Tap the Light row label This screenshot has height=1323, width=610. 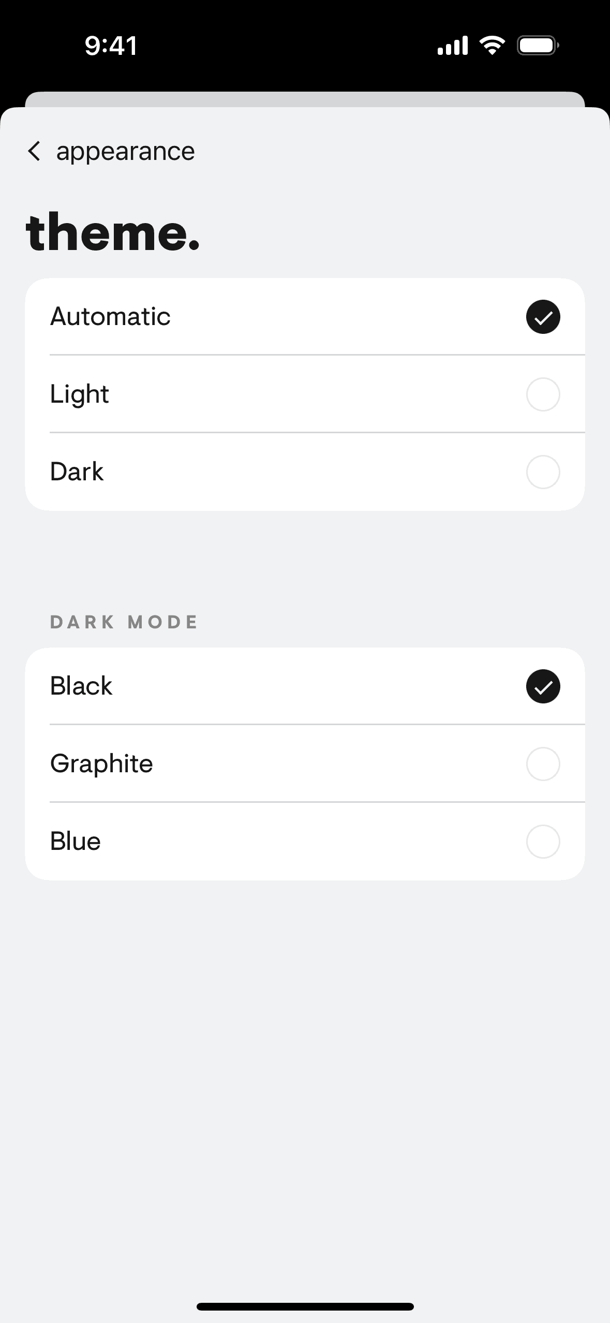pos(79,394)
